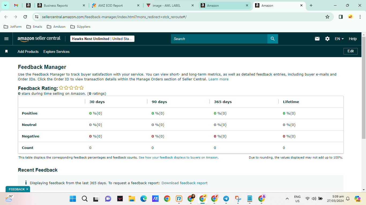
Task: Focus the Seller Central search field
Action: 219,39
